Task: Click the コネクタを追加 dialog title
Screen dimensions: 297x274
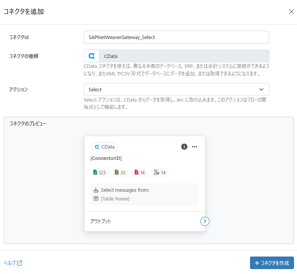Action: [24, 11]
